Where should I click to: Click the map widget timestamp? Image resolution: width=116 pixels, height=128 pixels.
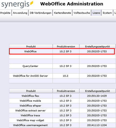[x=97, y=120]
